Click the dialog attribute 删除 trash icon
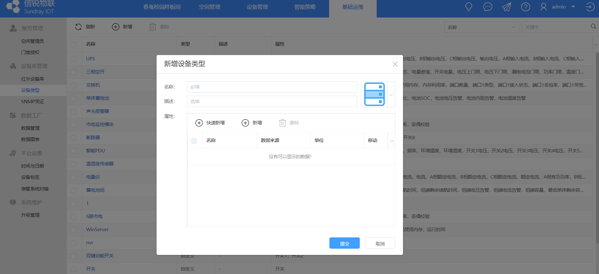This screenshot has width=599, height=274. pyautogui.click(x=282, y=123)
